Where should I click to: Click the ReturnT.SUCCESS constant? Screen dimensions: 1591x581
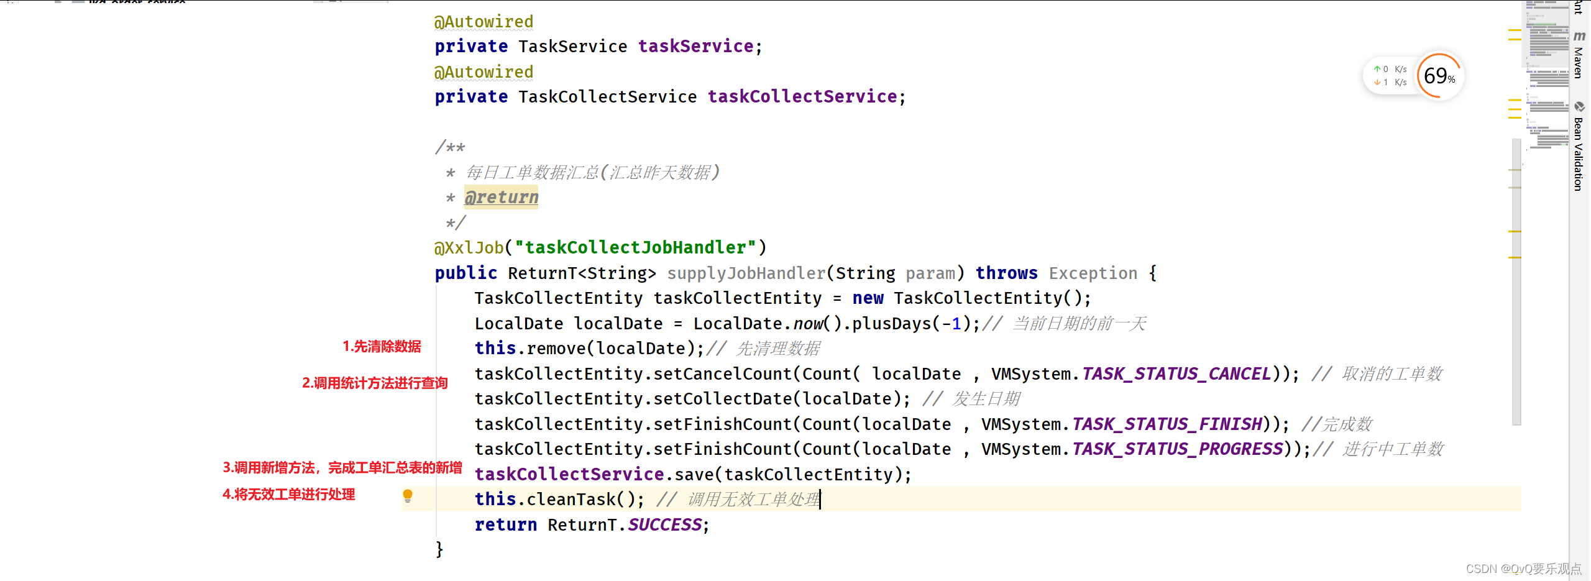point(625,525)
